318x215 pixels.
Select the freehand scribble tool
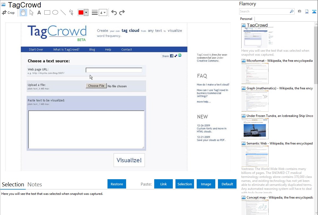tap(71, 12)
